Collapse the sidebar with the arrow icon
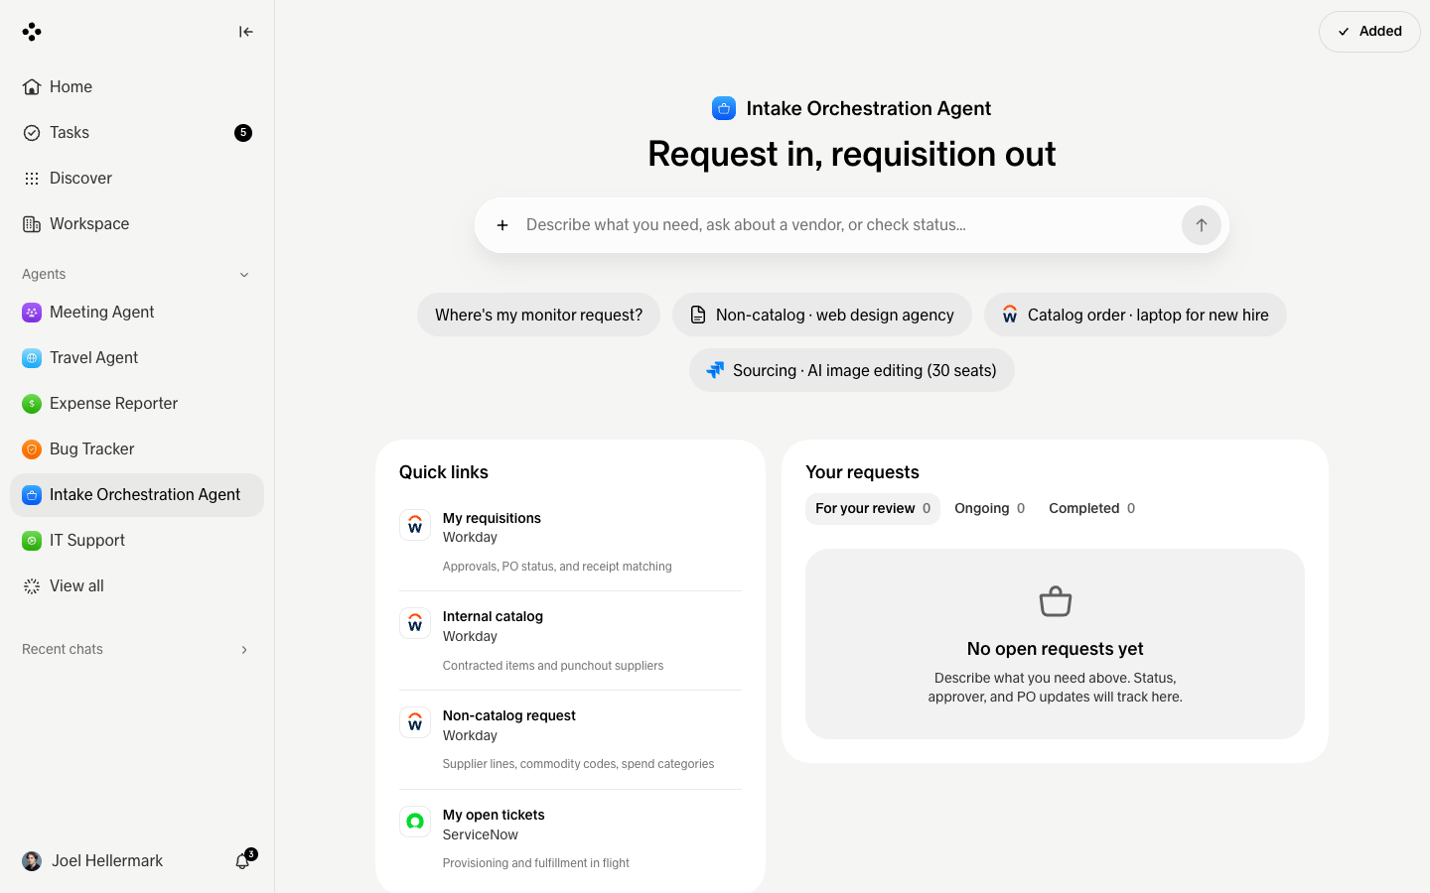Image resolution: width=1430 pixels, height=893 pixels. pyautogui.click(x=246, y=32)
